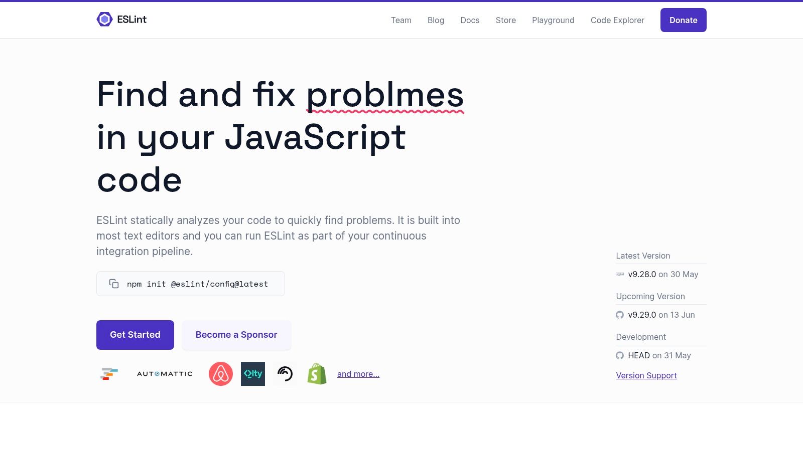The image size is (803, 451).
Task: Click the ESLint wordmark text
Action: tap(131, 20)
